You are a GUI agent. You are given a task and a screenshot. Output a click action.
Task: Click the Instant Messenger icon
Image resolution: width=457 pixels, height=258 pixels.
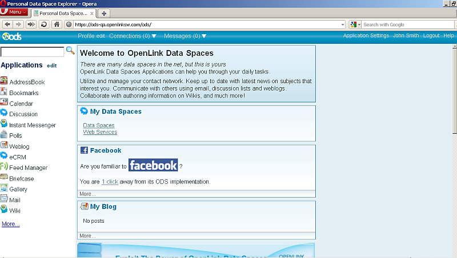(x=4, y=124)
